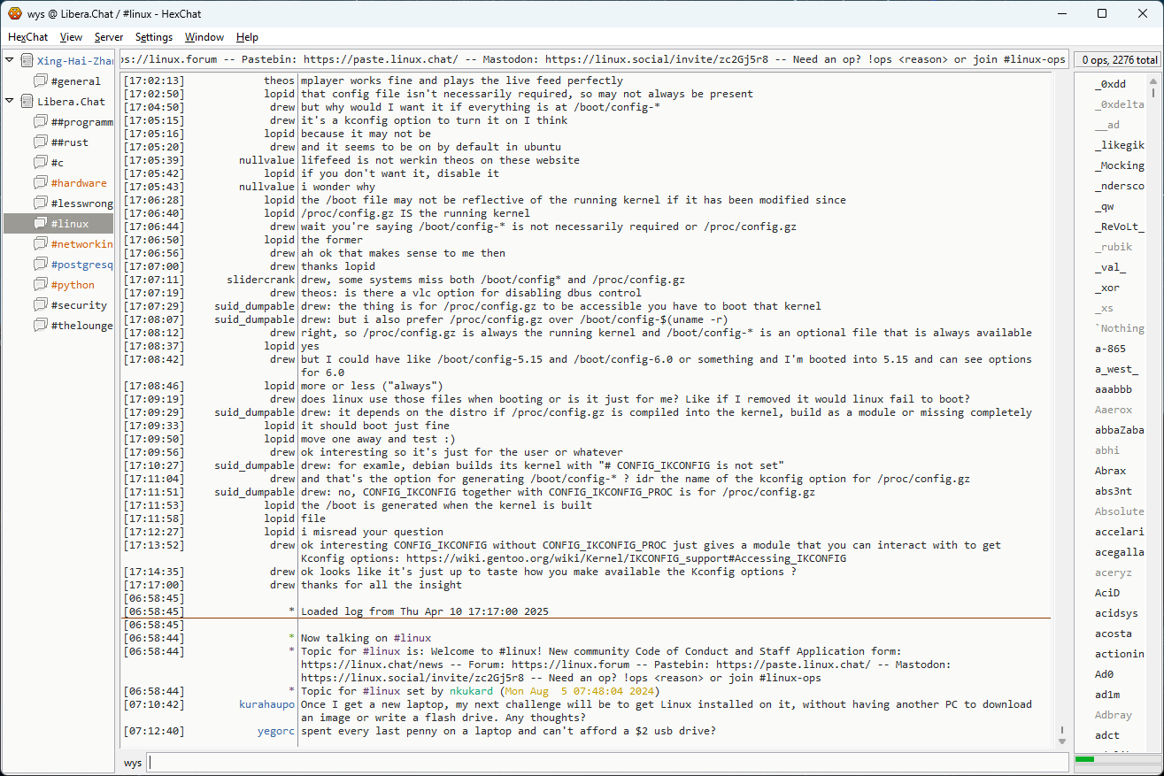Select user abbaZaba in the user list
The width and height of the screenshot is (1164, 776).
pos(1119,430)
